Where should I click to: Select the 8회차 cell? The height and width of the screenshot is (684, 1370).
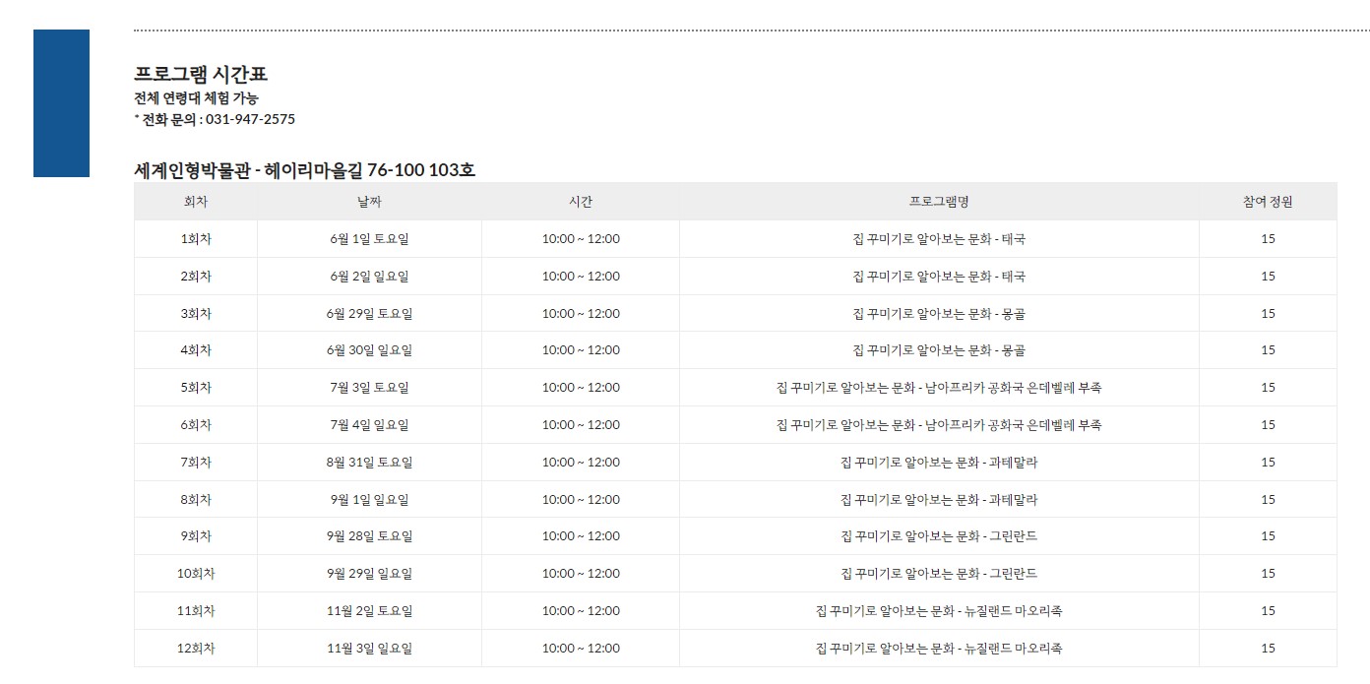(196, 500)
